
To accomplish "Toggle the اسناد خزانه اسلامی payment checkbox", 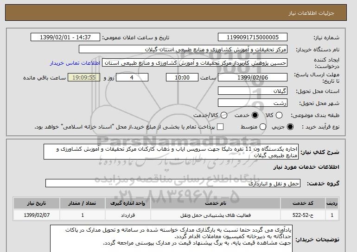I will [x=220, y=127].
